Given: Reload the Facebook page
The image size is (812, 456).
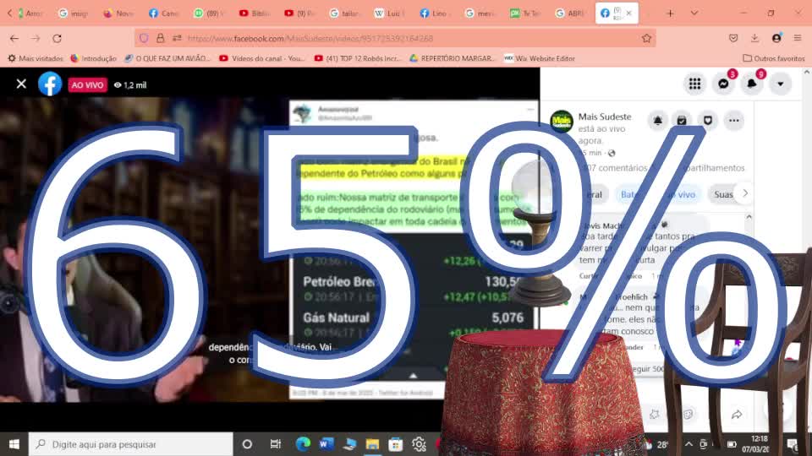Looking at the screenshot, I should [x=57, y=38].
